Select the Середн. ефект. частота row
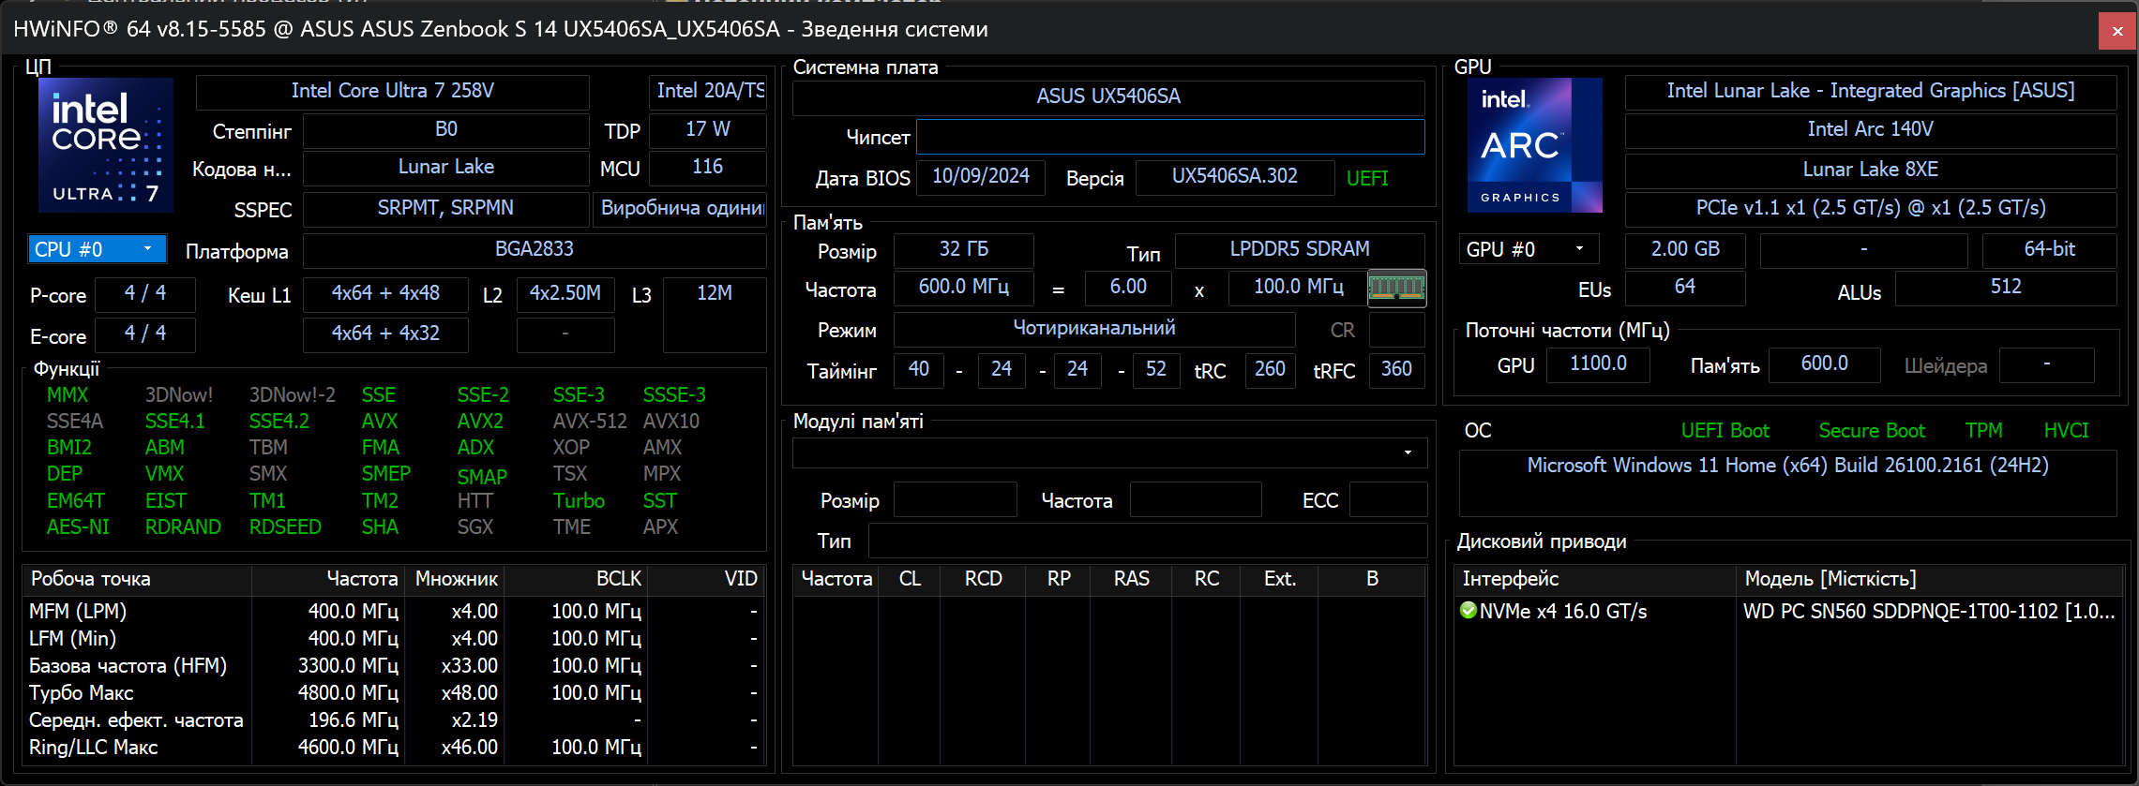Viewport: 2139px width, 786px height. [x=394, y=720]
